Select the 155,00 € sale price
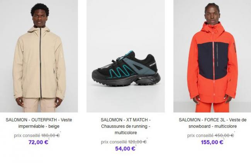The image size is (251, 163). pyautogui.click(x=212, y=142)
